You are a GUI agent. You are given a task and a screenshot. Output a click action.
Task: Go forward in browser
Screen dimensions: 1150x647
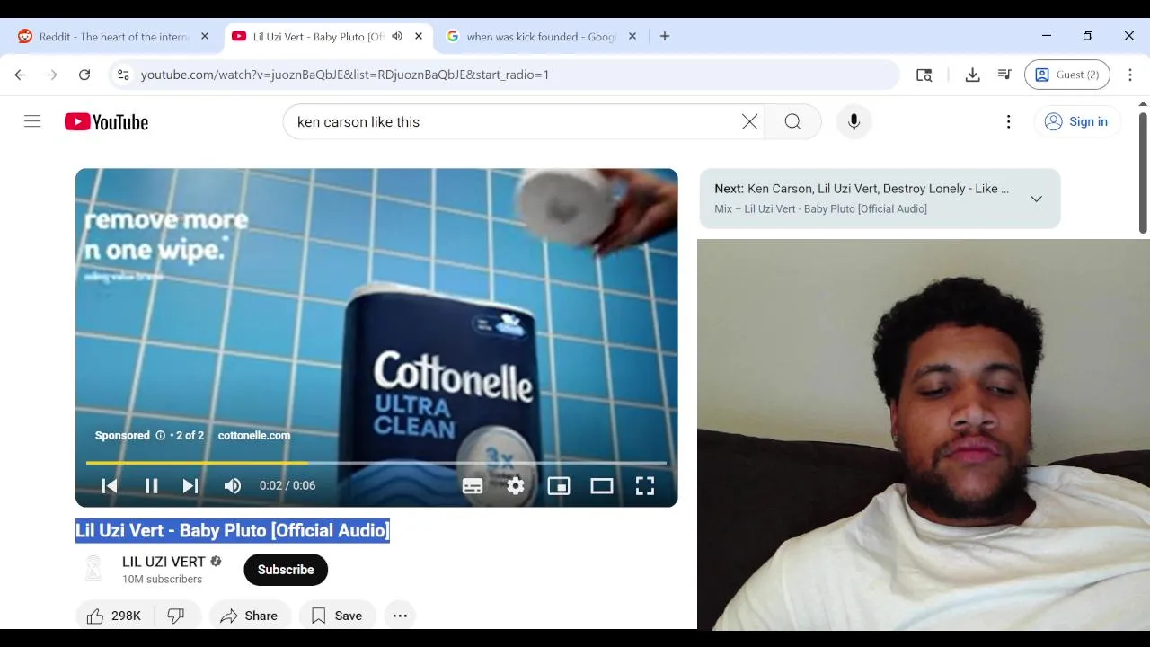52,75
